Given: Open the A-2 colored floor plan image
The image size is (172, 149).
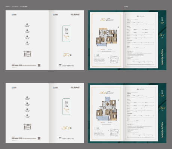Looking at the screenshot, I should (x=107, y=108).
